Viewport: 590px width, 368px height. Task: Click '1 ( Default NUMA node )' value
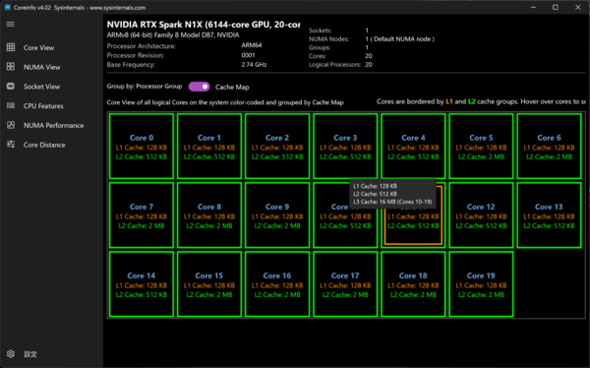(x=399, y=38)
